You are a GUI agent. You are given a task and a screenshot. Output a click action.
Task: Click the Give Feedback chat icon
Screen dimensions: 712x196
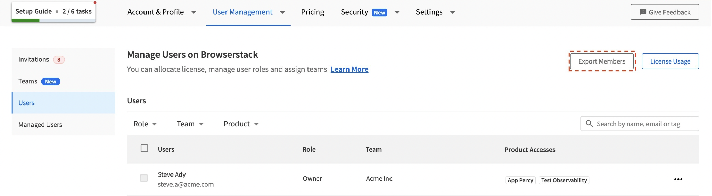tap(643, 12)
